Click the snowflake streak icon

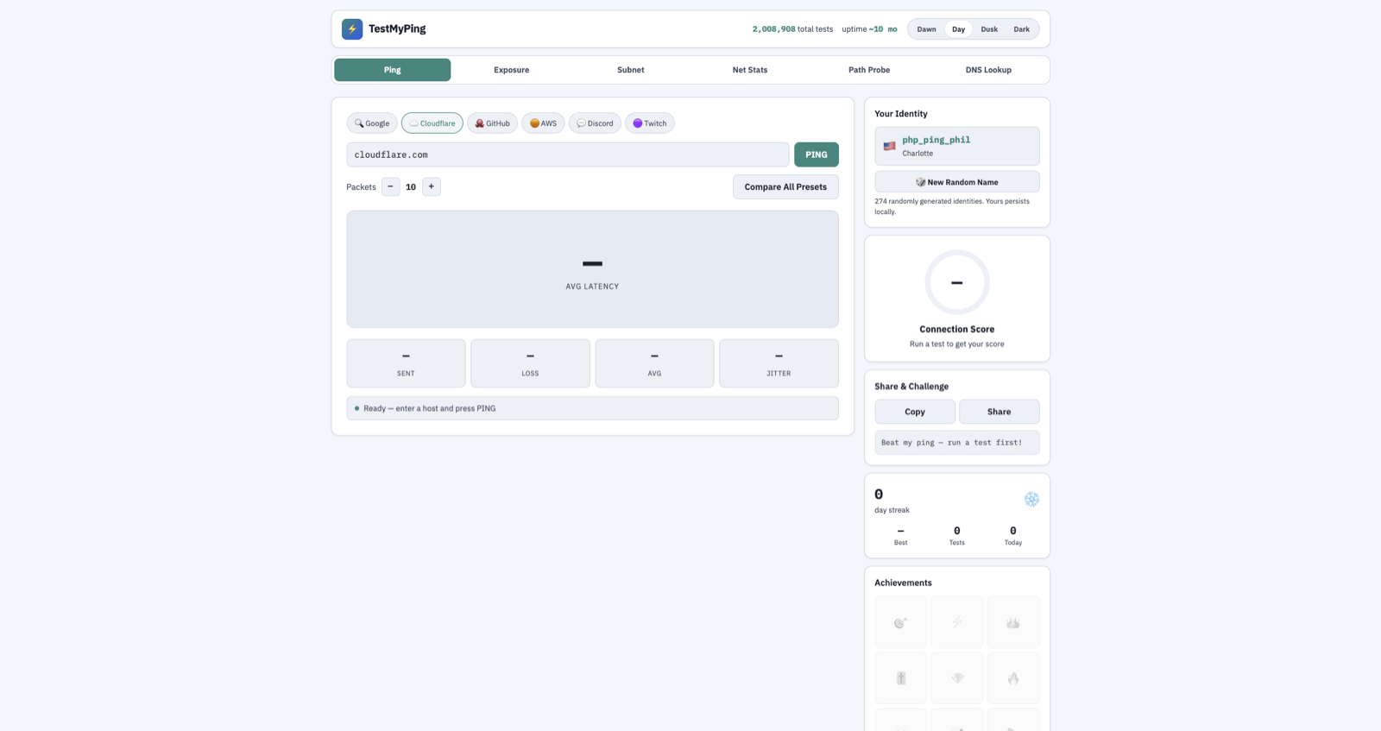[1031, 499]
